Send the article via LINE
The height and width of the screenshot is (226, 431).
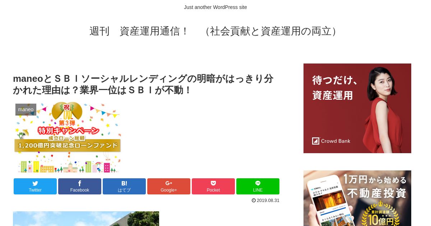[258, 186]
